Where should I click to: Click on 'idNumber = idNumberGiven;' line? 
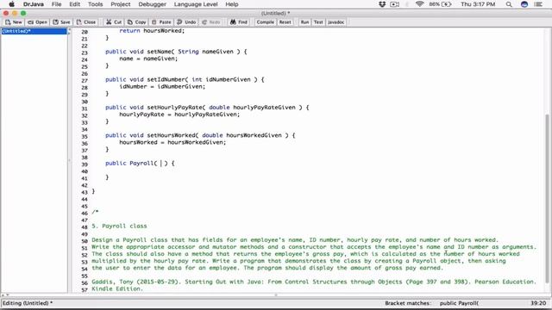click(162, 86)
